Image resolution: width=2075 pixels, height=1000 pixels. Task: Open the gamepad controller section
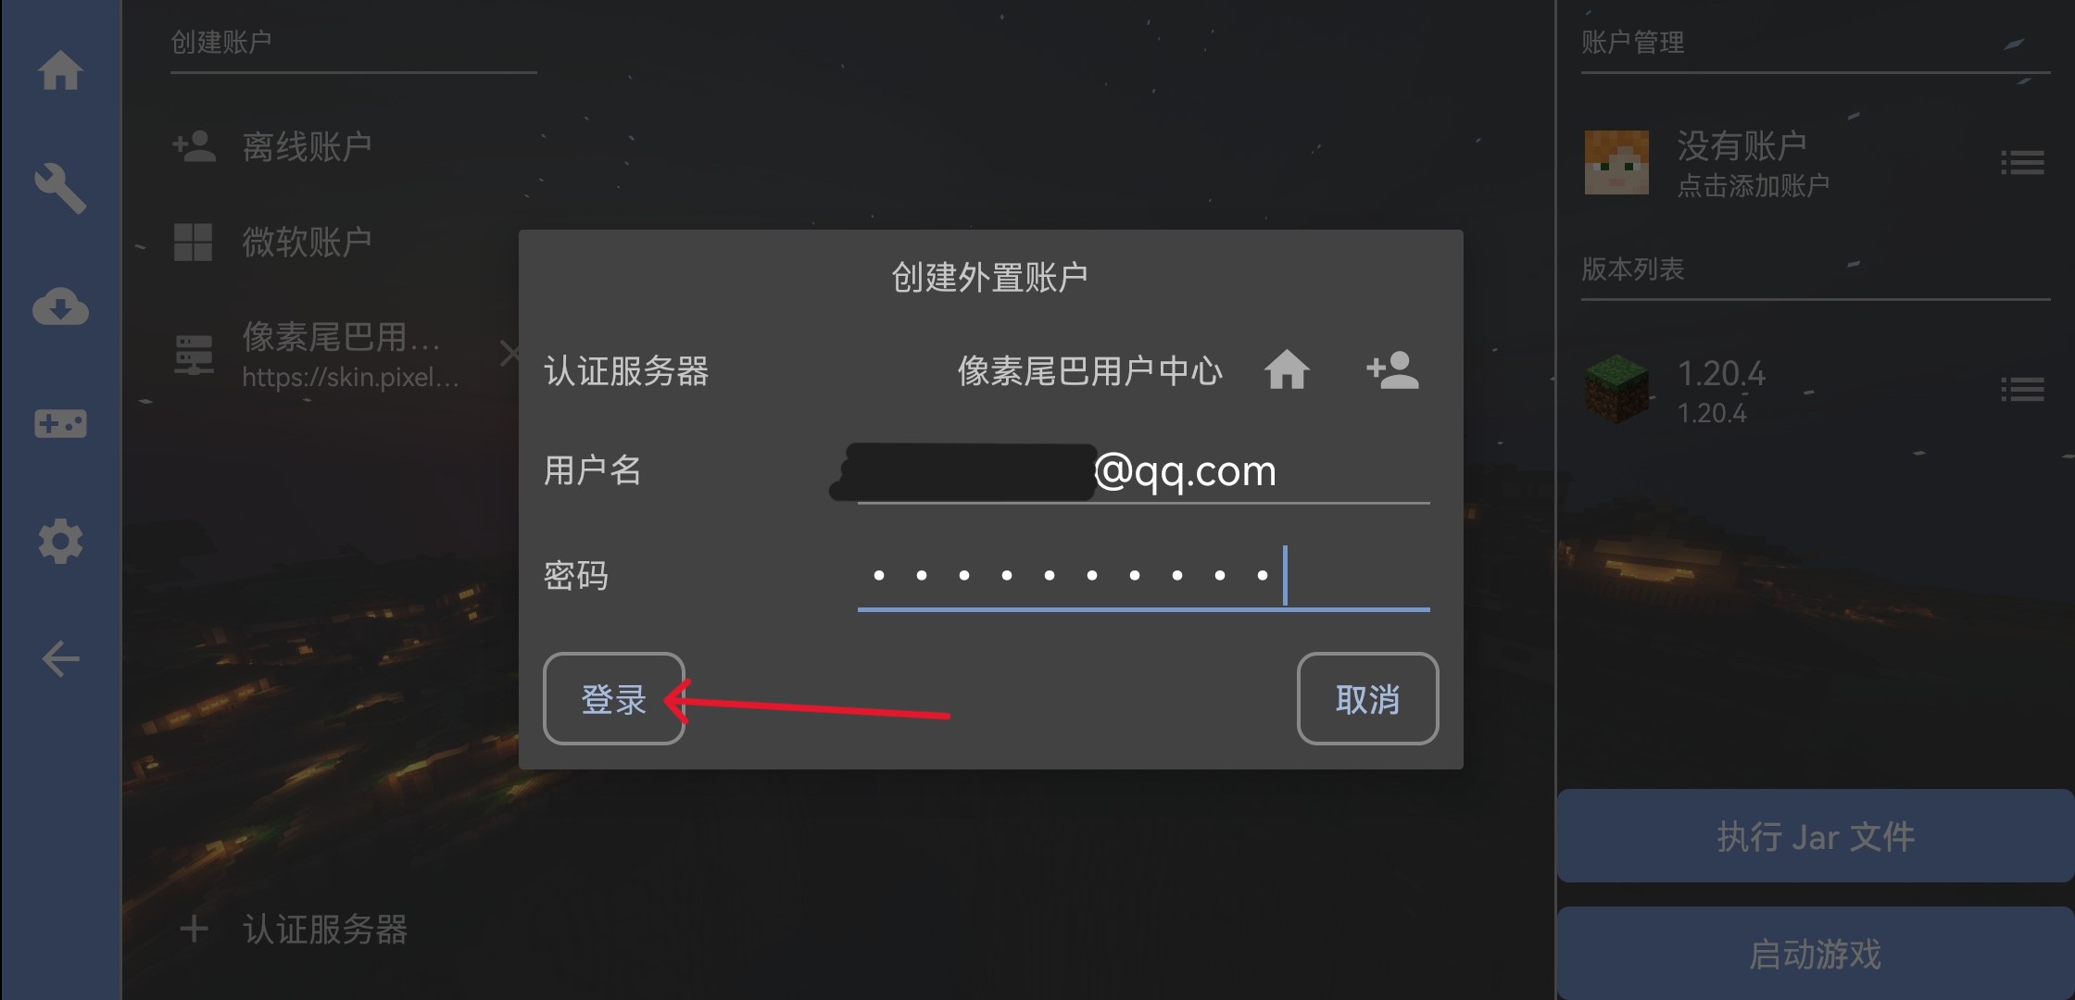click(x=60, y=424)
